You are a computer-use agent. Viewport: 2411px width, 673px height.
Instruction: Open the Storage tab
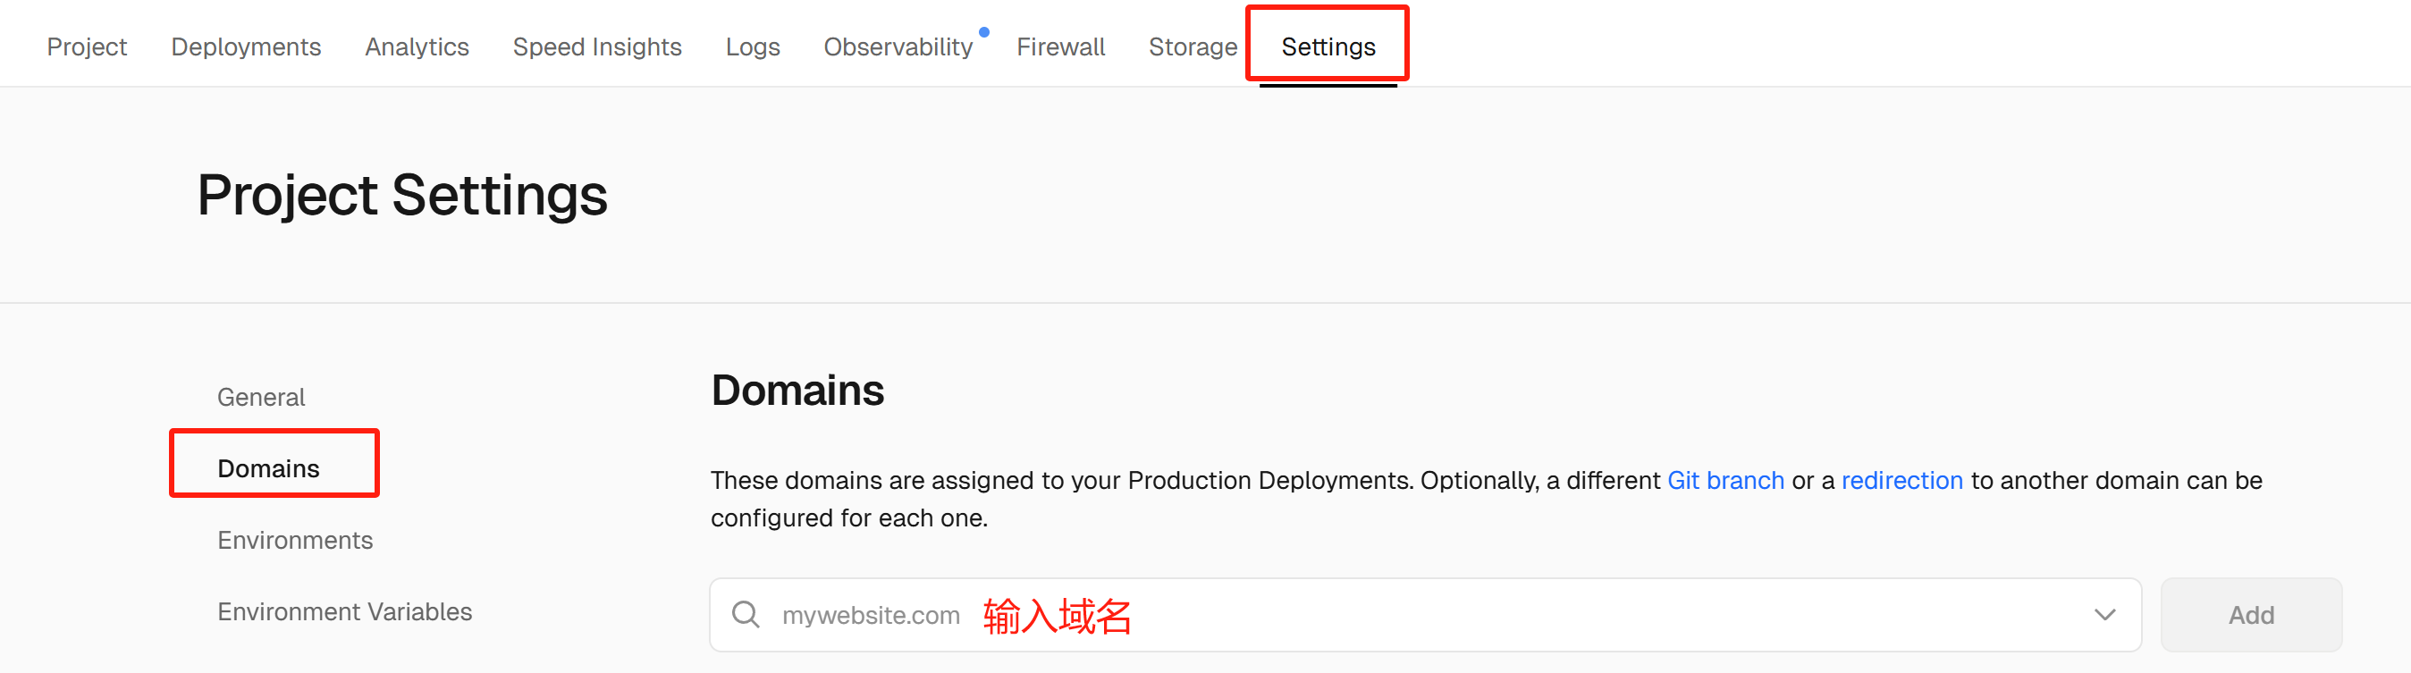[1193, 46]
